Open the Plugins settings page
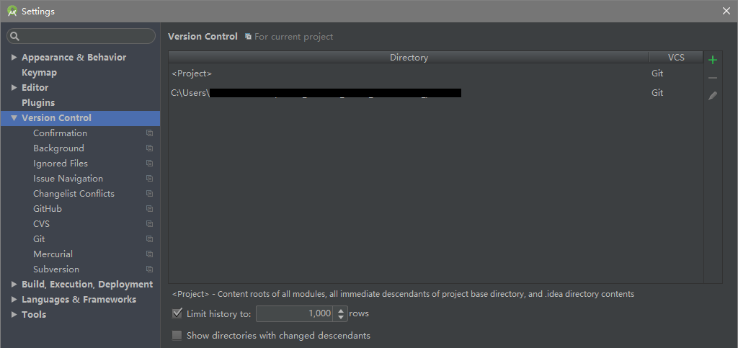 (x=38, y=103)
